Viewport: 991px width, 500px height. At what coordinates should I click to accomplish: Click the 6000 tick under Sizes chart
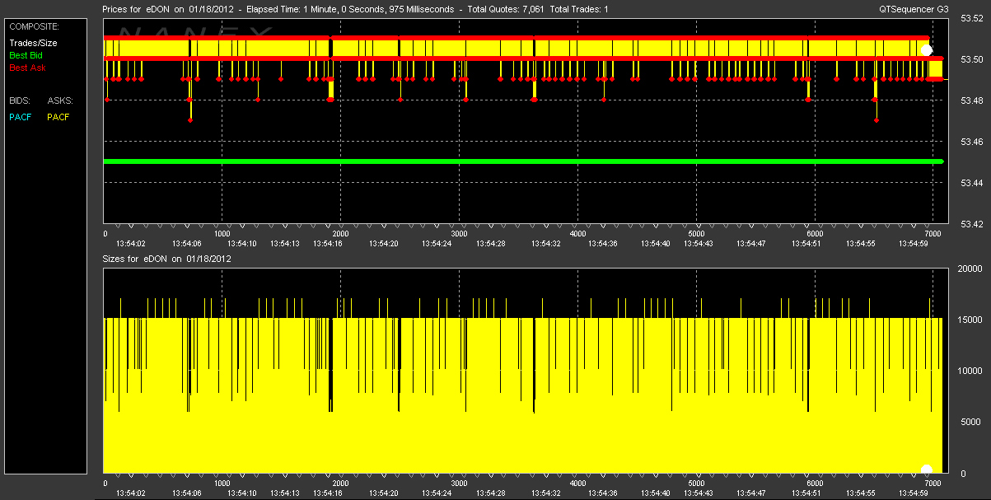(814, 484)
